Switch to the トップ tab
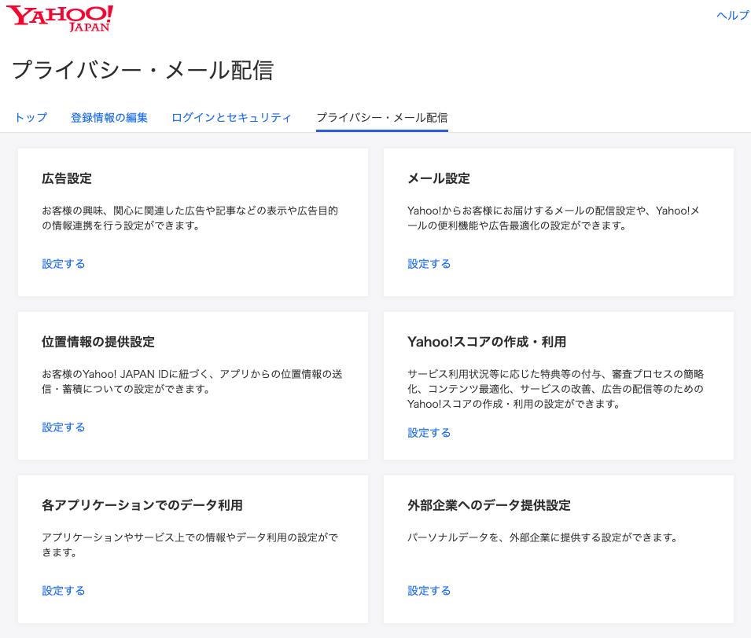The height and width of the screenshot is (638, 751). click(31, 117)
